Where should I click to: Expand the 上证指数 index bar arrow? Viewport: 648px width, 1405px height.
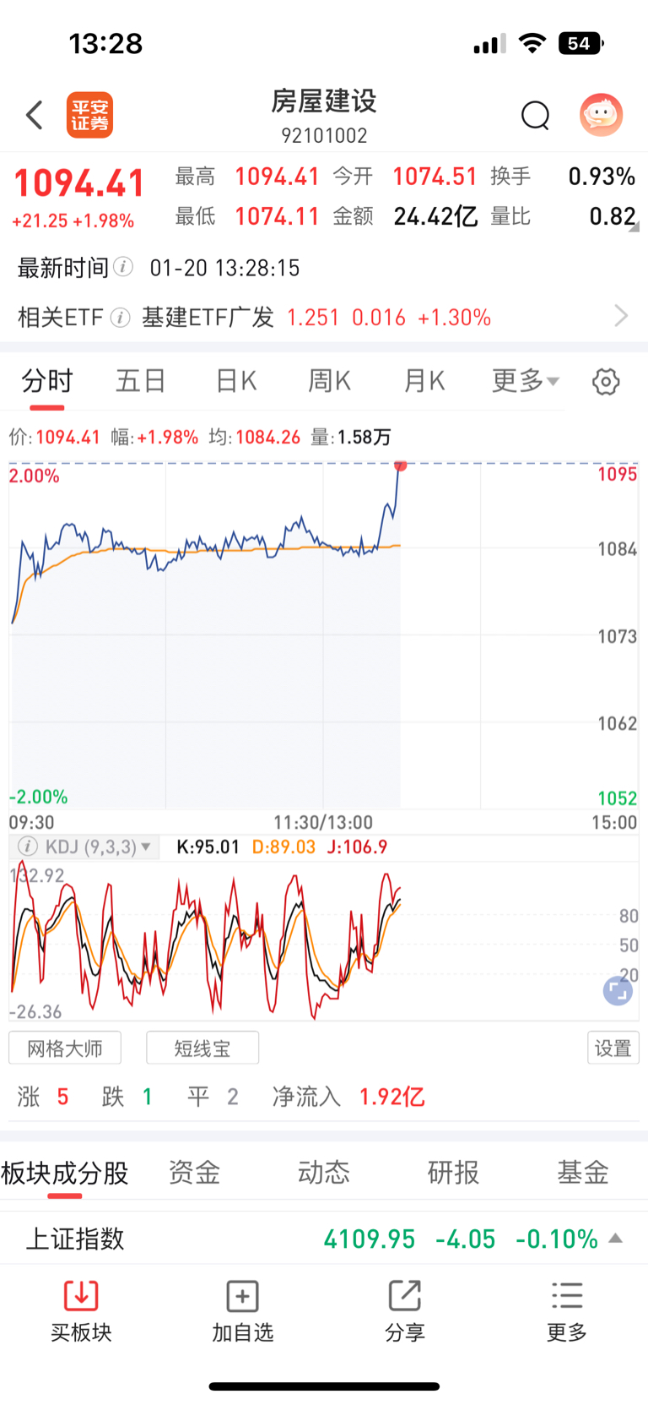point(616,1239)
